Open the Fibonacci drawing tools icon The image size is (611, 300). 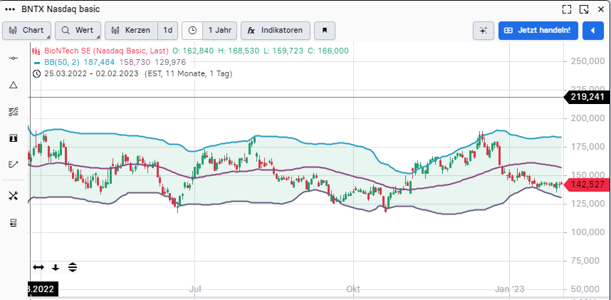(13, 111)
